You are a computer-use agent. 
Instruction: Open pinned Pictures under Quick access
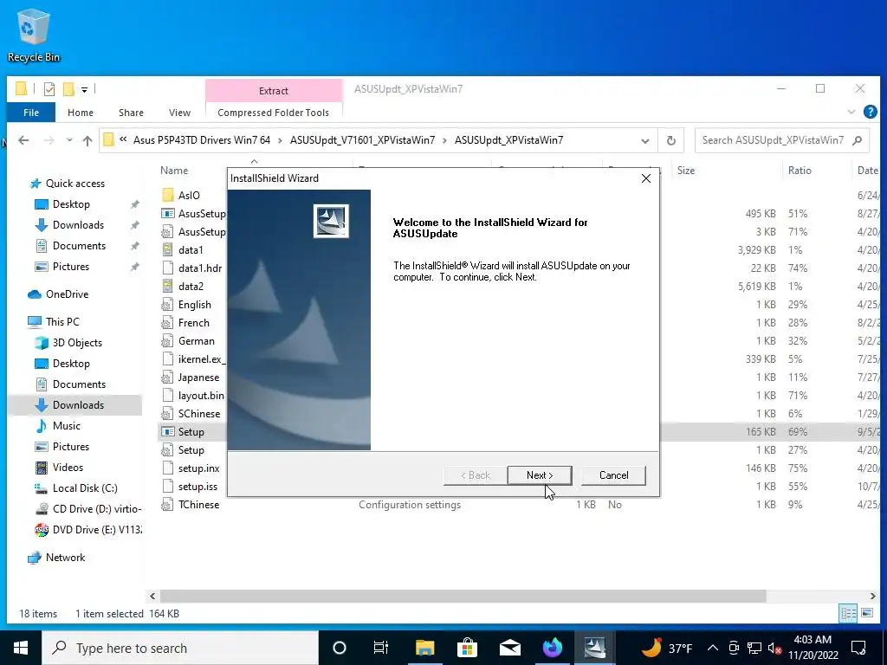[71, 267]
